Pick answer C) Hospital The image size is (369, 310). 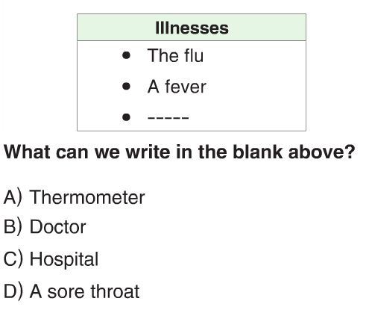coord(51,259)
